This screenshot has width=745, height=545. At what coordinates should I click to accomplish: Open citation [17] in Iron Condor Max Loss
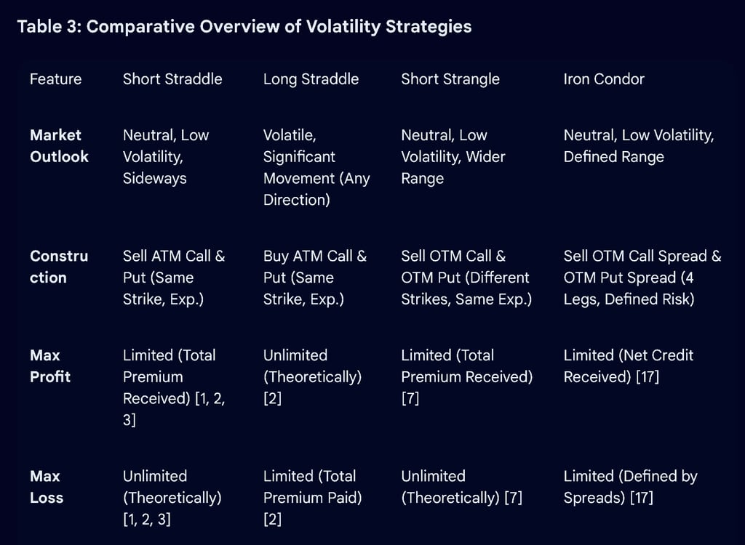point(642,498)
